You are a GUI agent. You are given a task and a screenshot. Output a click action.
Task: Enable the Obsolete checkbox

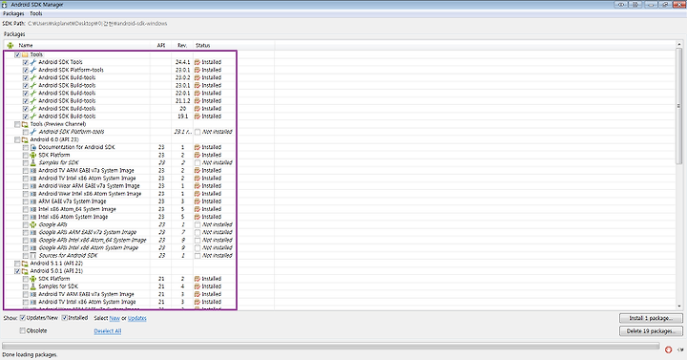point(22,331)
